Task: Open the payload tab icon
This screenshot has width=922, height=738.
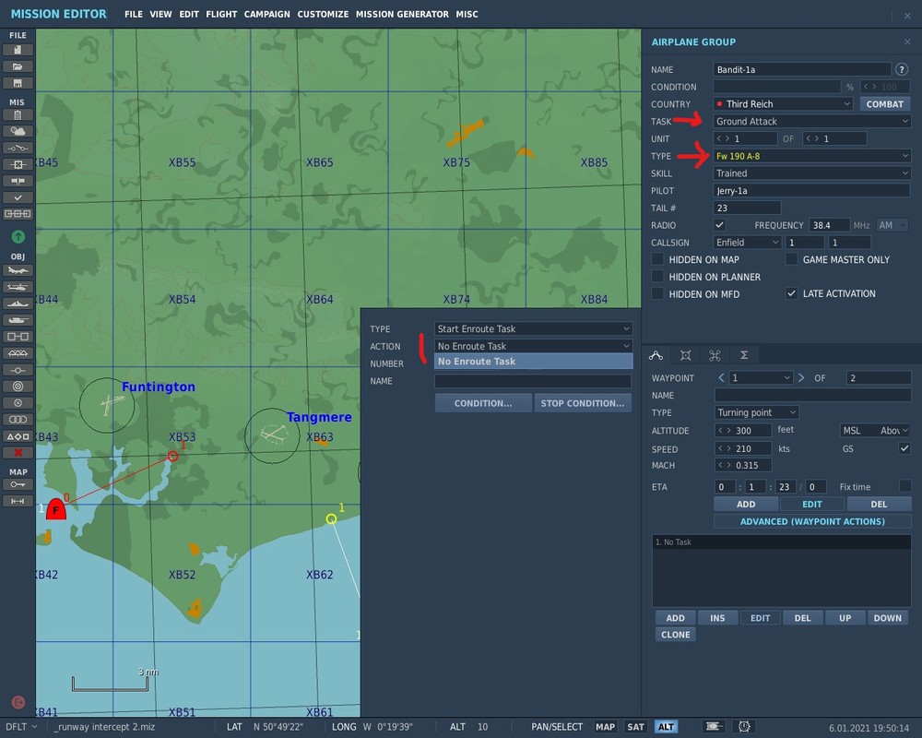Action: point(685,355)
